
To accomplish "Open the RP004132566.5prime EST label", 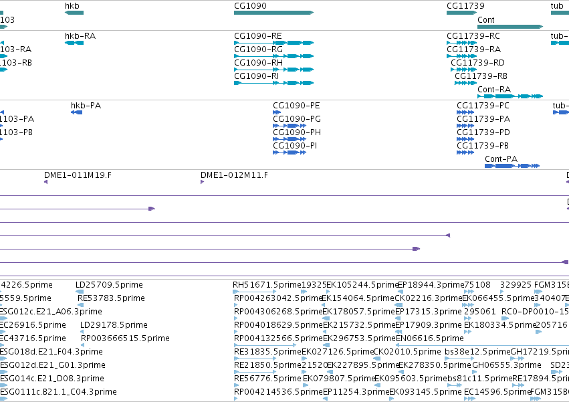I will click(278, 338).
